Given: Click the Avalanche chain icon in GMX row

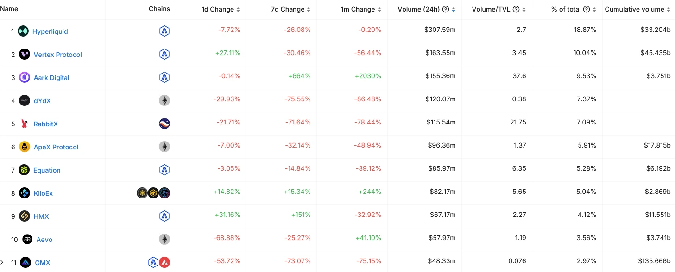Looking at the screenshot, I should coord(164,262).
